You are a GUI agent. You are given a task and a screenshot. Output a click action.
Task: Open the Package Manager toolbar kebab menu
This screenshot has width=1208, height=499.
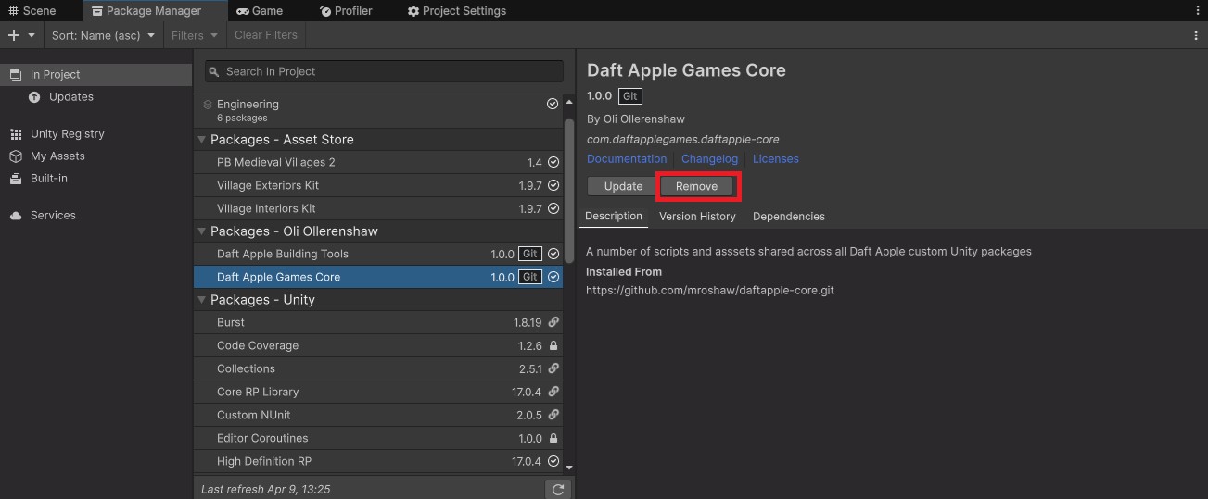[1196, 35]
